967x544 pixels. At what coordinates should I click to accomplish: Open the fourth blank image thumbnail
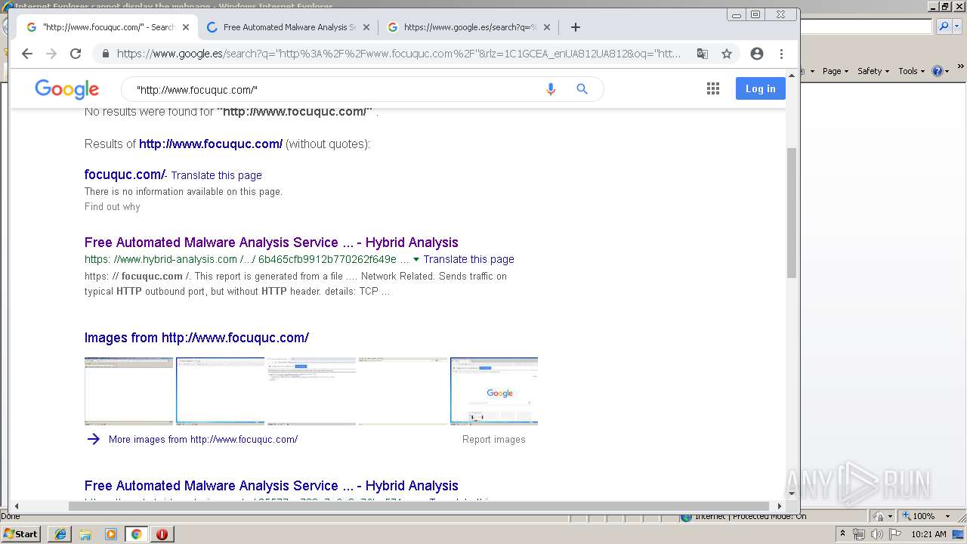click(x=403, y=391)
